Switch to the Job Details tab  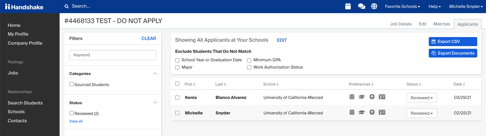click(401, 24)
